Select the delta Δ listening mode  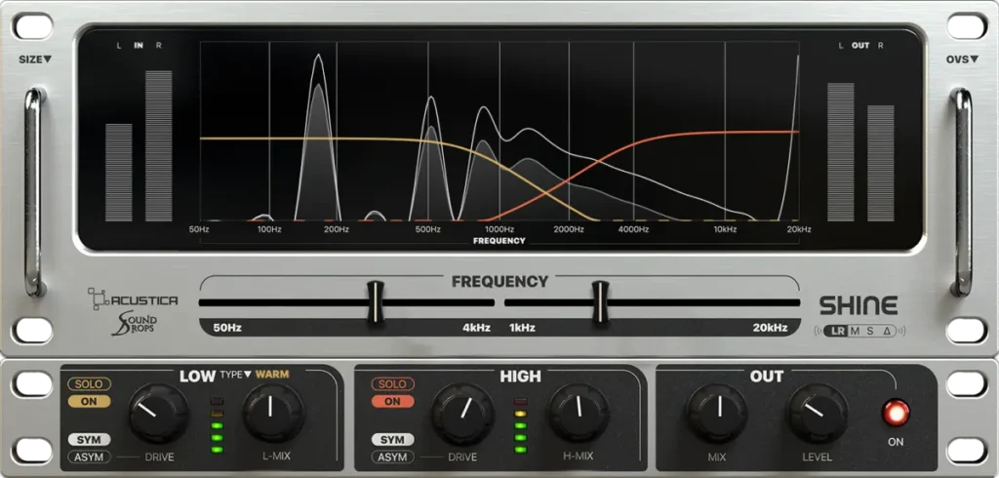(886, 331)
